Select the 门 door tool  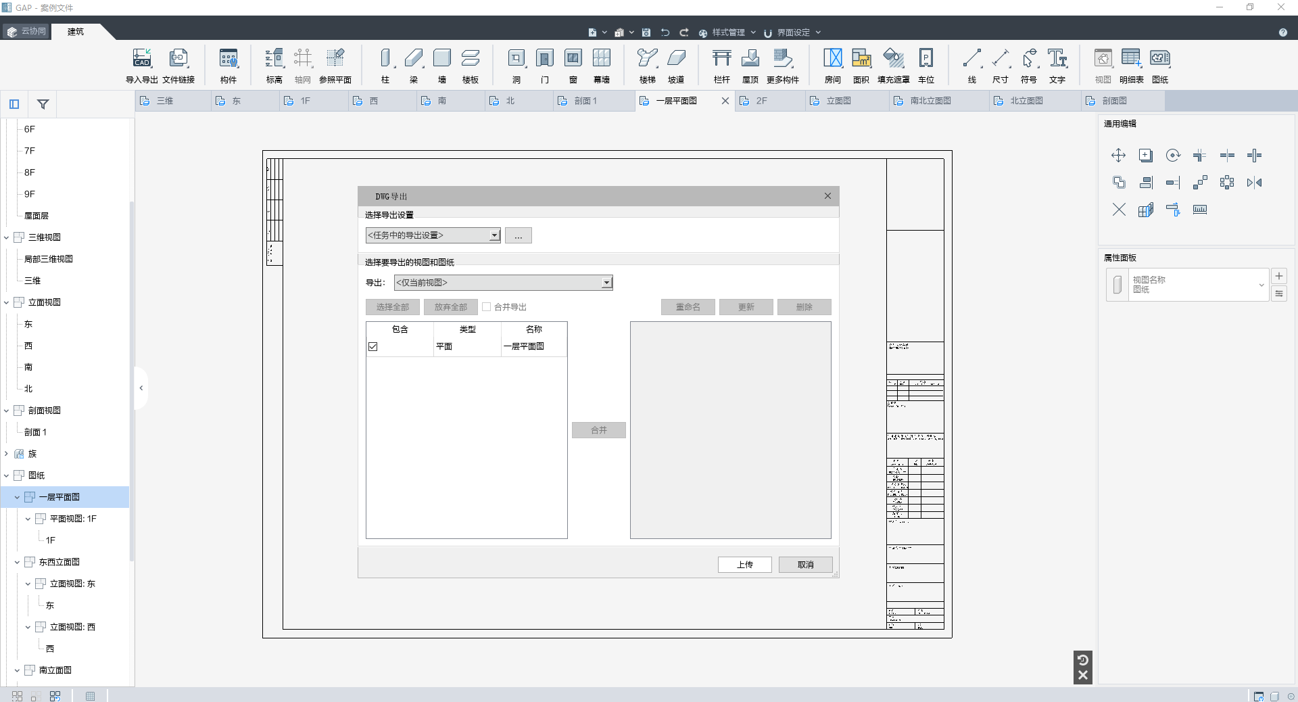click(545, 66)
